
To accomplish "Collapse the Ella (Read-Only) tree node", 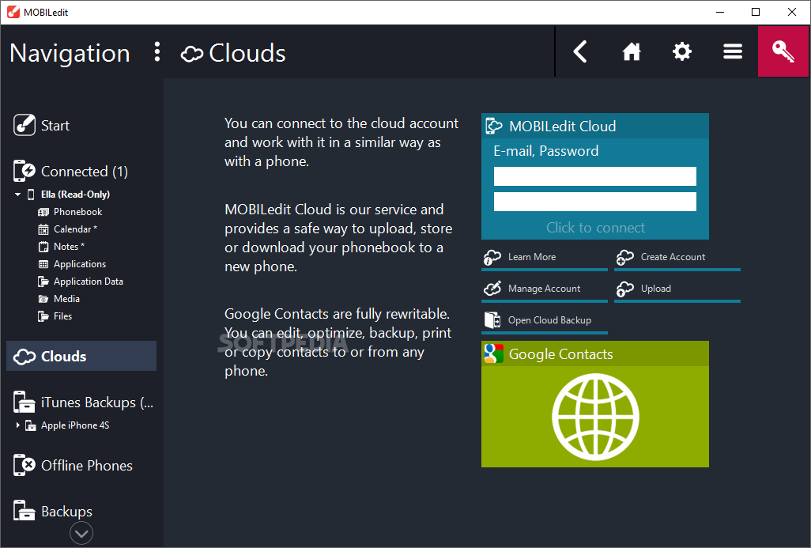I will tap(17, 195).
